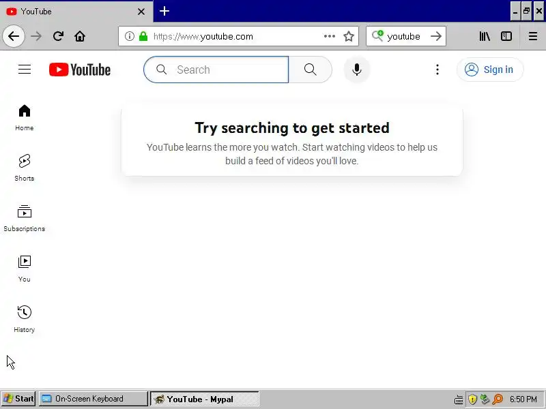Viewport: 546px width, 409px height.
Task: Open You in YouTube sidebar
Action: (x=25, y=269)
